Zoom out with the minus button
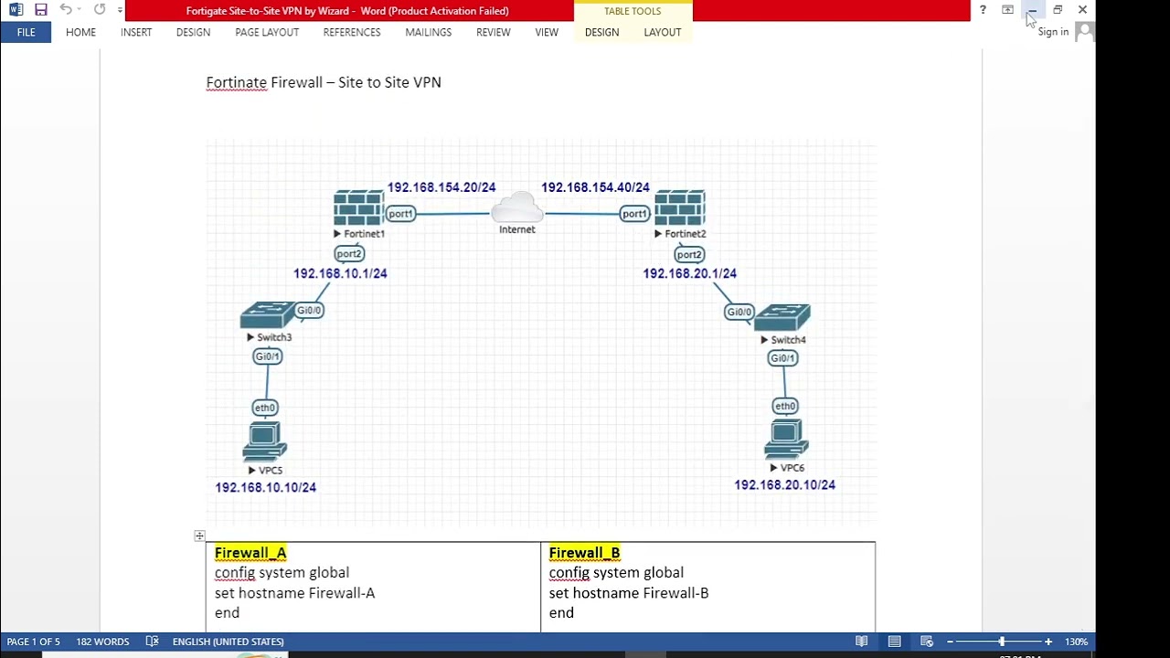 pyautogui.click(x=950, y=642)
